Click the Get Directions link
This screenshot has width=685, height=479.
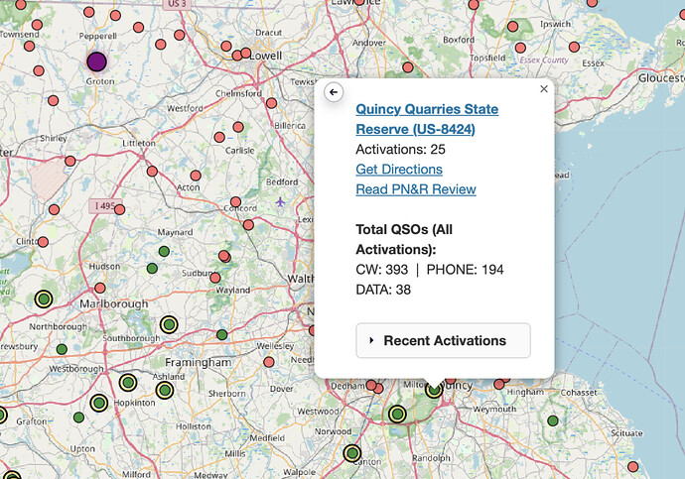[x=399, y=170]
